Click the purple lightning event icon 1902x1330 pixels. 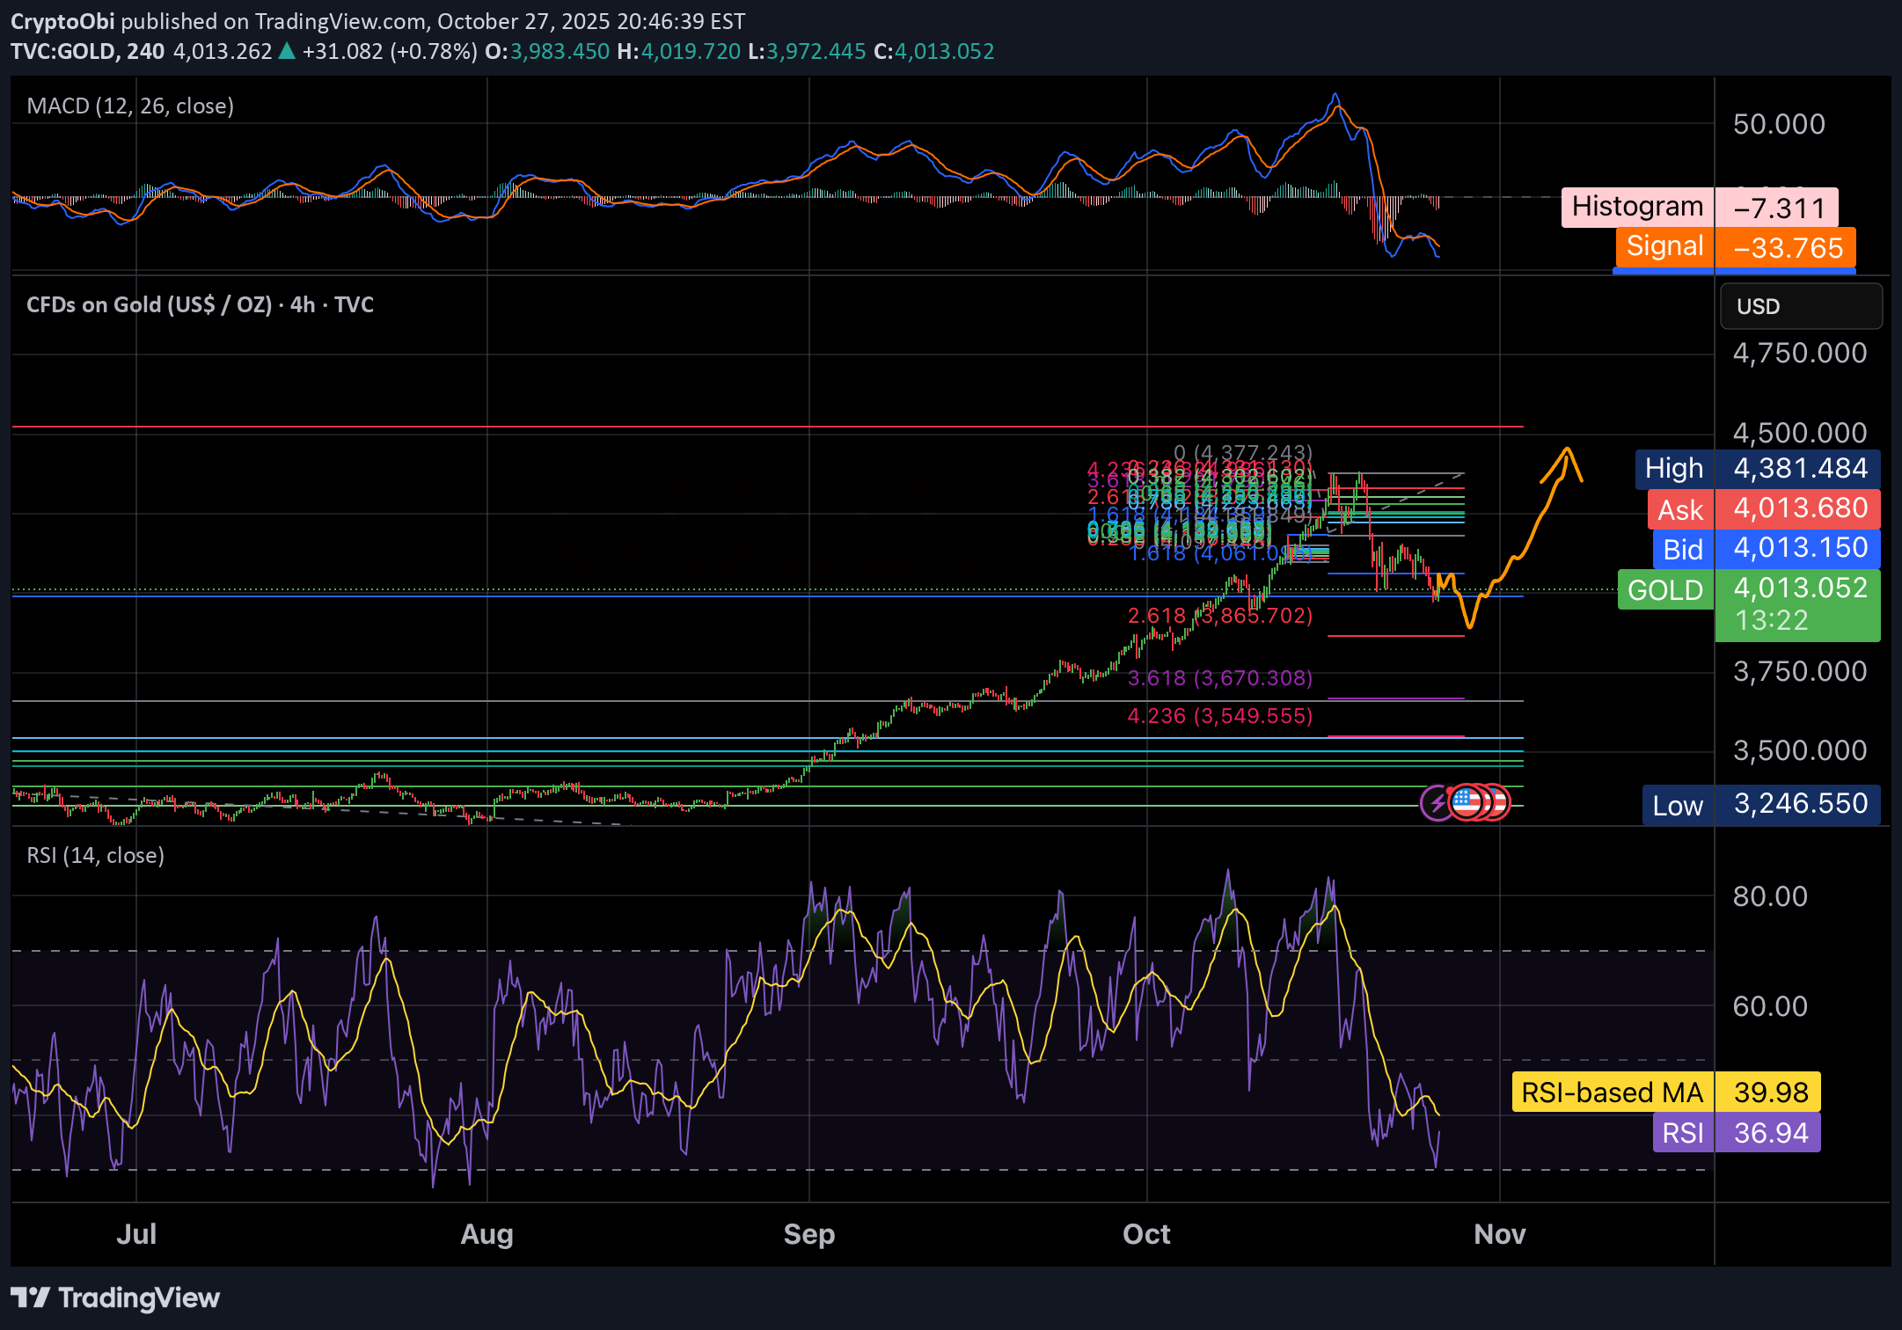tap(1436, 802)
